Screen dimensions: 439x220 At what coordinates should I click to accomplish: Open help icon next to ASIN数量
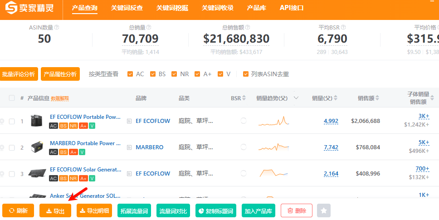[57, 27]
